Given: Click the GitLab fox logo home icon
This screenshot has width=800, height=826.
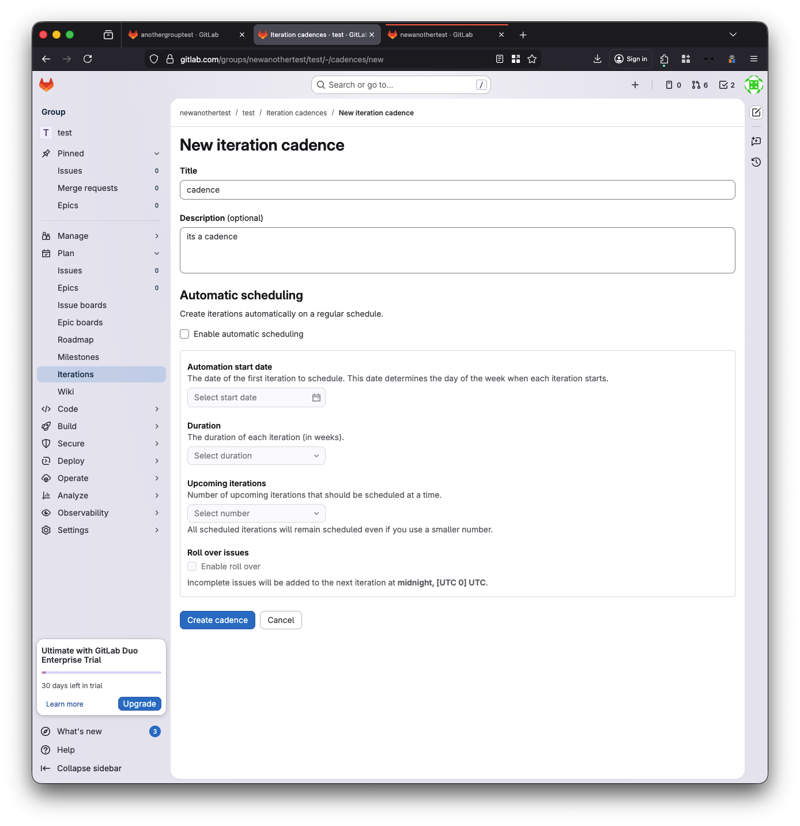Looking at the screenshot, I should pos(46,85).
